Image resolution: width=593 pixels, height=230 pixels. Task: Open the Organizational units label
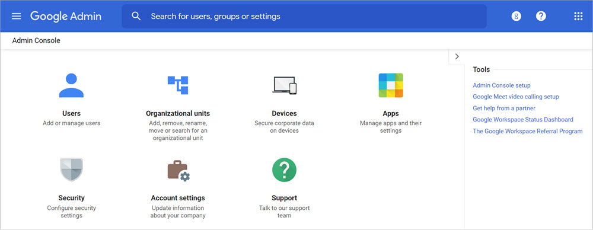point(178,113)
